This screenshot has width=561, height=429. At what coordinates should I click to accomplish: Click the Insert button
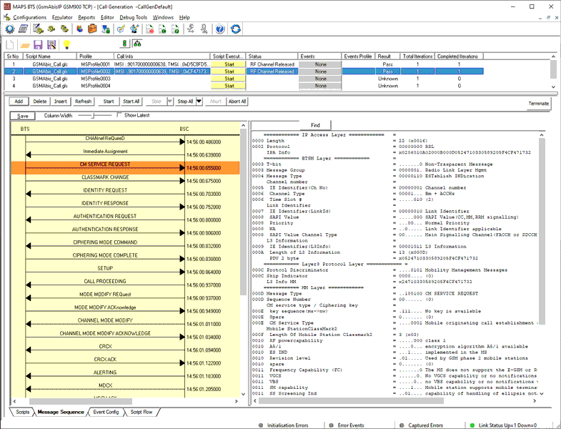click(x=61, y=102)
